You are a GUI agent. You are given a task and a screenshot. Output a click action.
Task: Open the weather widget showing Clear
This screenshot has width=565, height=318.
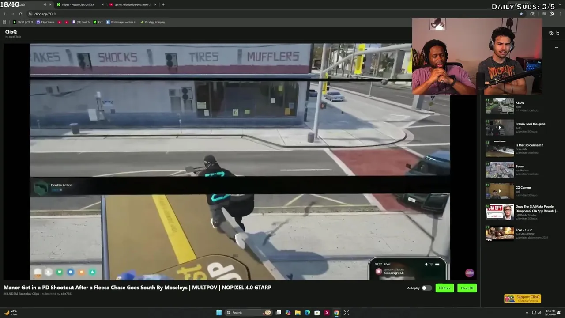11,313
